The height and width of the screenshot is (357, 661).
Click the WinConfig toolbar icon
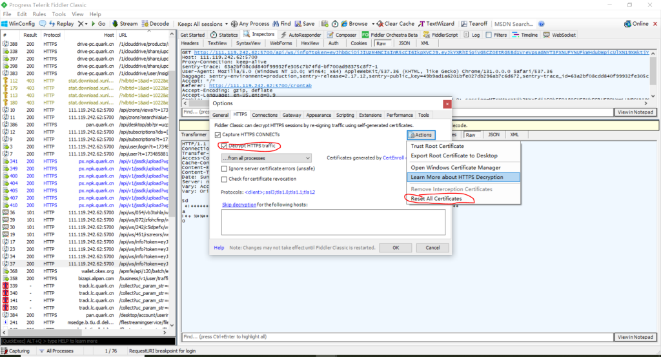[6, 24]
